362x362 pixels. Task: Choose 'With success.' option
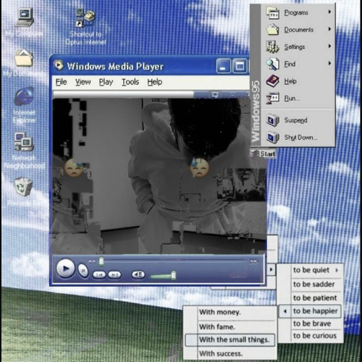pyautogui.click(x=221, y=354)
